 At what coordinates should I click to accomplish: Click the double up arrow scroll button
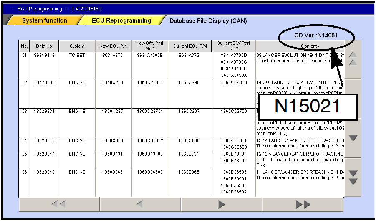pyautogui.click(x=353, y=58)
